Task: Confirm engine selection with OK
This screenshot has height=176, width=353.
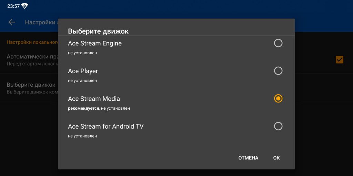Action: [x=276, y=158]
